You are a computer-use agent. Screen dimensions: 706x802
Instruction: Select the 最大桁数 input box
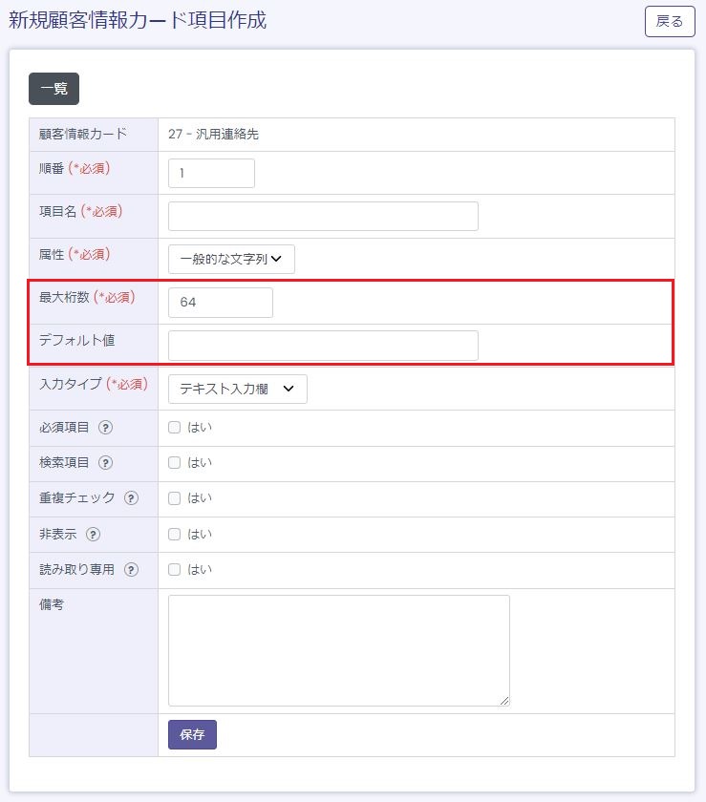coord(220,303)
